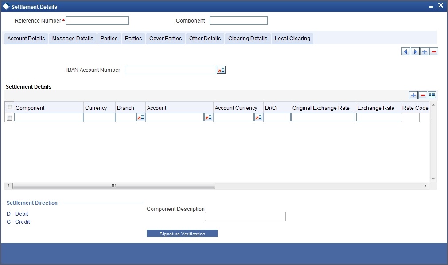This screenshot has height=265, width=448.
Task: Click vertical scrollbar down arrow
Action: pos(433,179)
